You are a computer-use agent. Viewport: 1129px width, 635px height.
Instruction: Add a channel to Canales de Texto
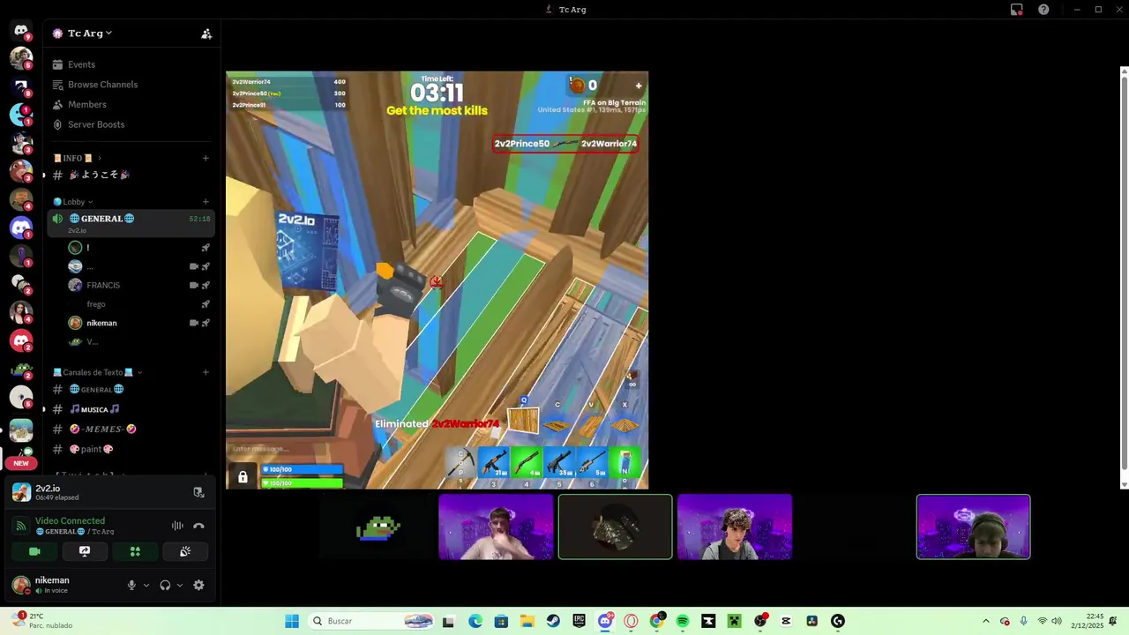(206, 372)
